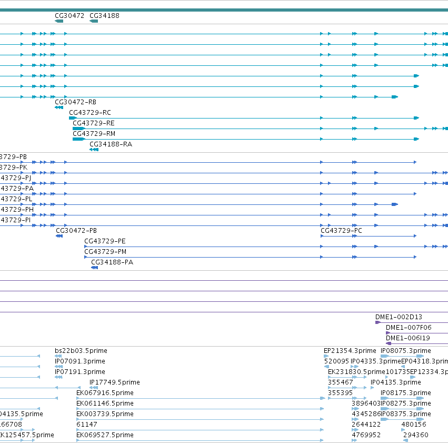The width and height of the screenshot is (448, 443).
Task: Select the 294360 EST label
Action: 416,435
